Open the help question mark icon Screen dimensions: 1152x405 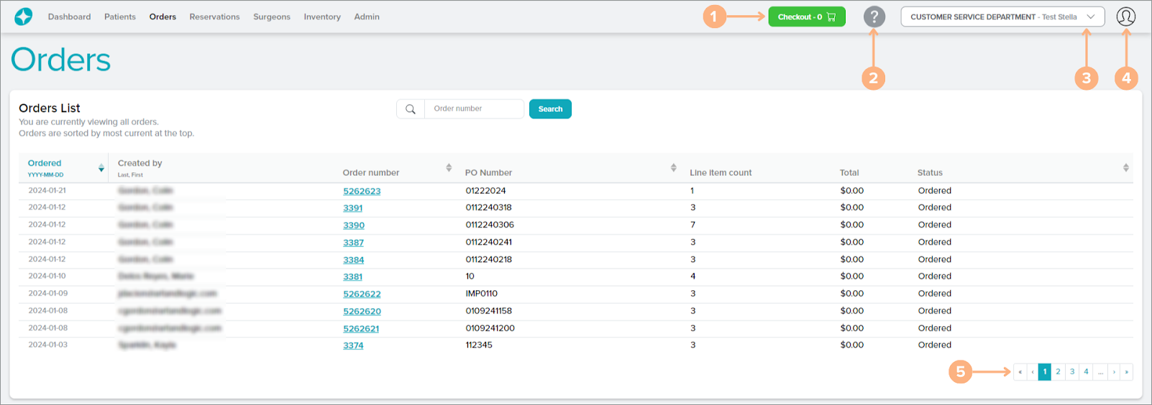tap(874, 17)
